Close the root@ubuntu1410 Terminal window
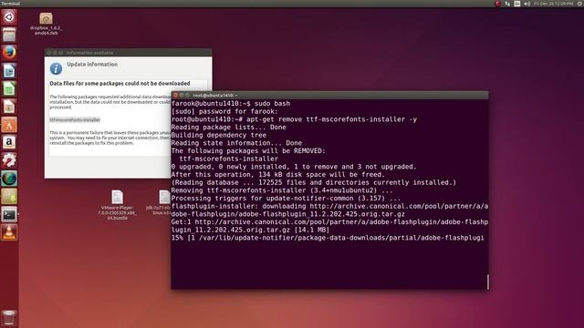Viewport: 584px width, 328px height. [175, 95]
